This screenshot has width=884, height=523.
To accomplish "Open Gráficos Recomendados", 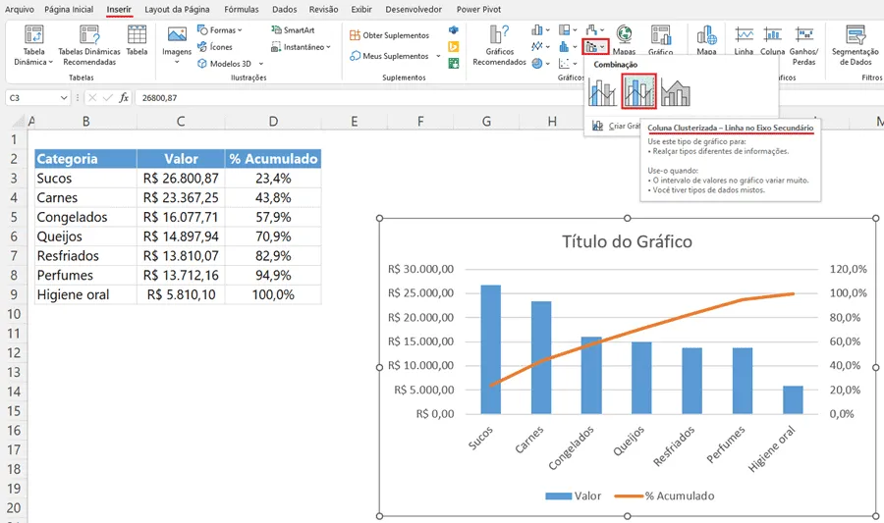I will [499, 45].
